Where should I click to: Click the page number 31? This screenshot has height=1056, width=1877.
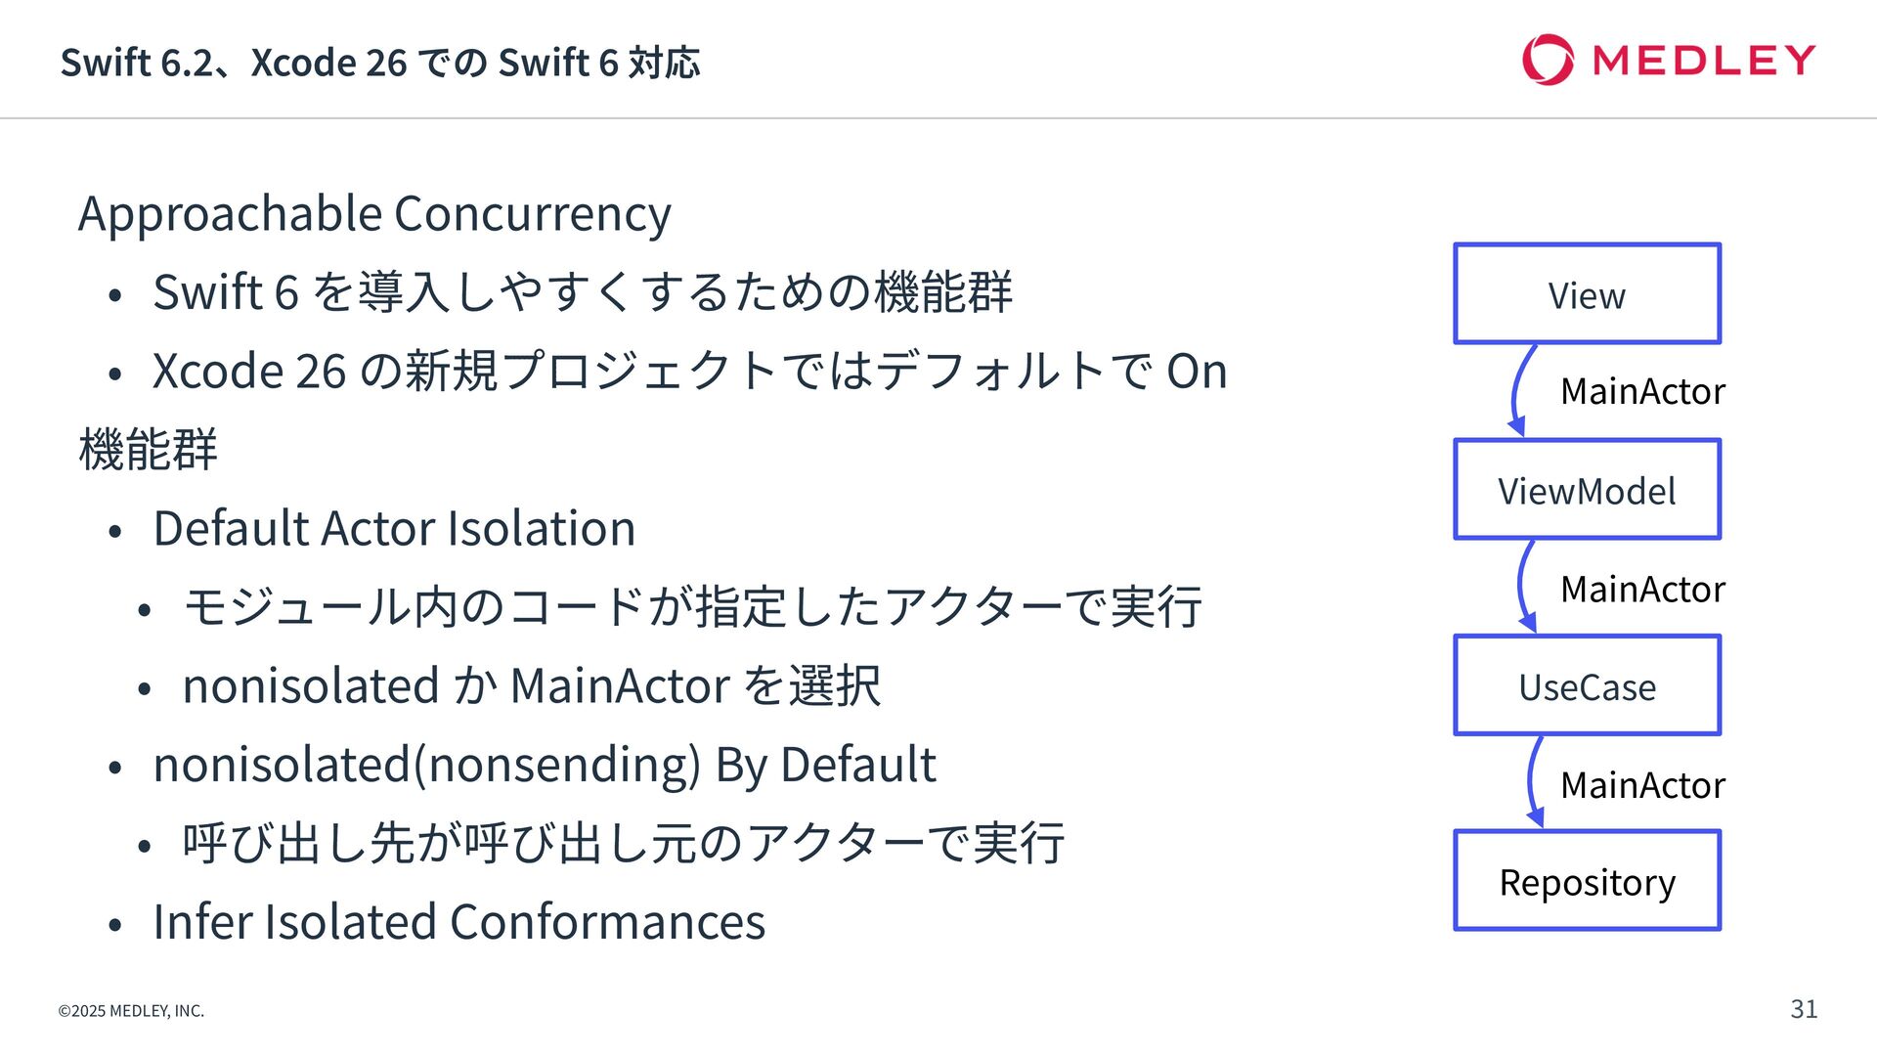point(1804,1009)
